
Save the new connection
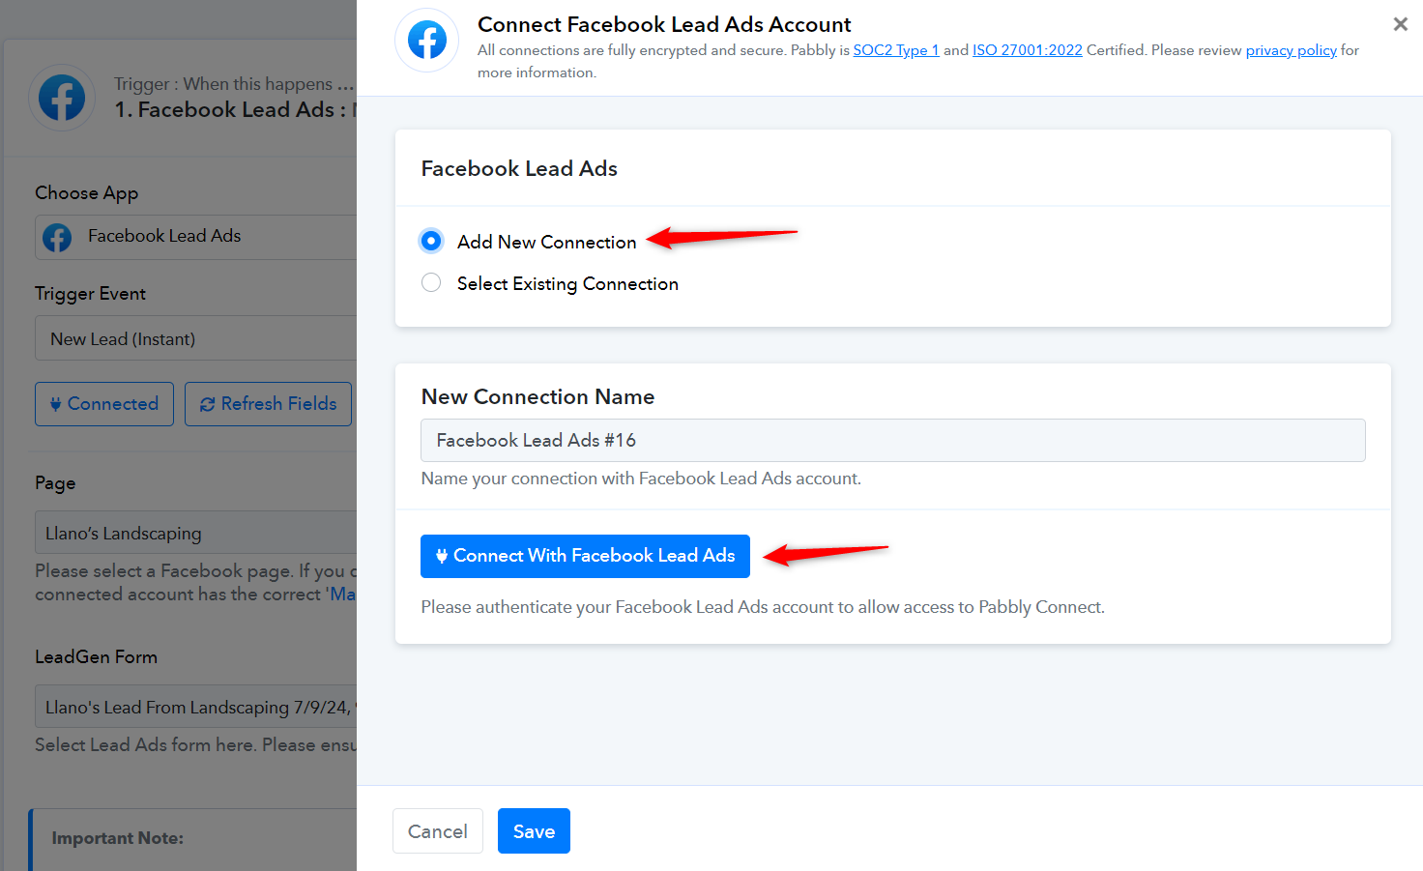click(534, 831)
